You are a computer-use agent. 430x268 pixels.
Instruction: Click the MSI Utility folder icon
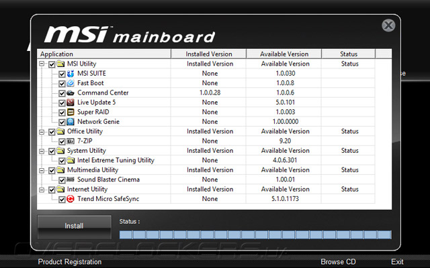coord(60,64)
